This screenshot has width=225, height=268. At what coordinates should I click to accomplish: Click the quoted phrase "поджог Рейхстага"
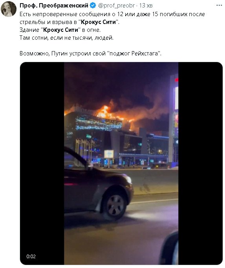[x=134, y=53]
